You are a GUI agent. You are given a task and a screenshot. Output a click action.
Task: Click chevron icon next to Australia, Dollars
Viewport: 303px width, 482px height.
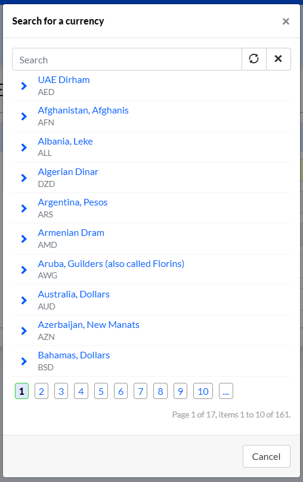pyautogui.click(x=24, y=300)
